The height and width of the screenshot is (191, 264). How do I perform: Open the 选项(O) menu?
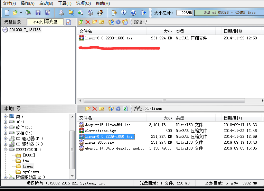[84, 3]
